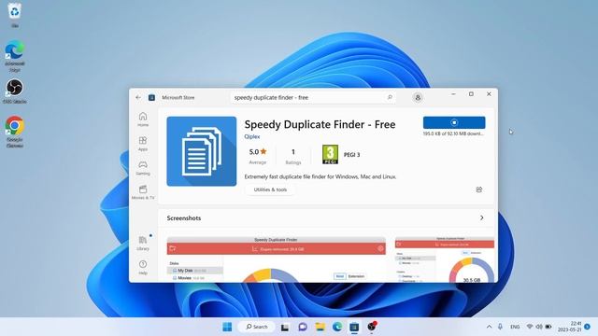Open the user account profile icon
Image resolution: width=598 pixels, height=336 pixels.
tap(418, 97)
